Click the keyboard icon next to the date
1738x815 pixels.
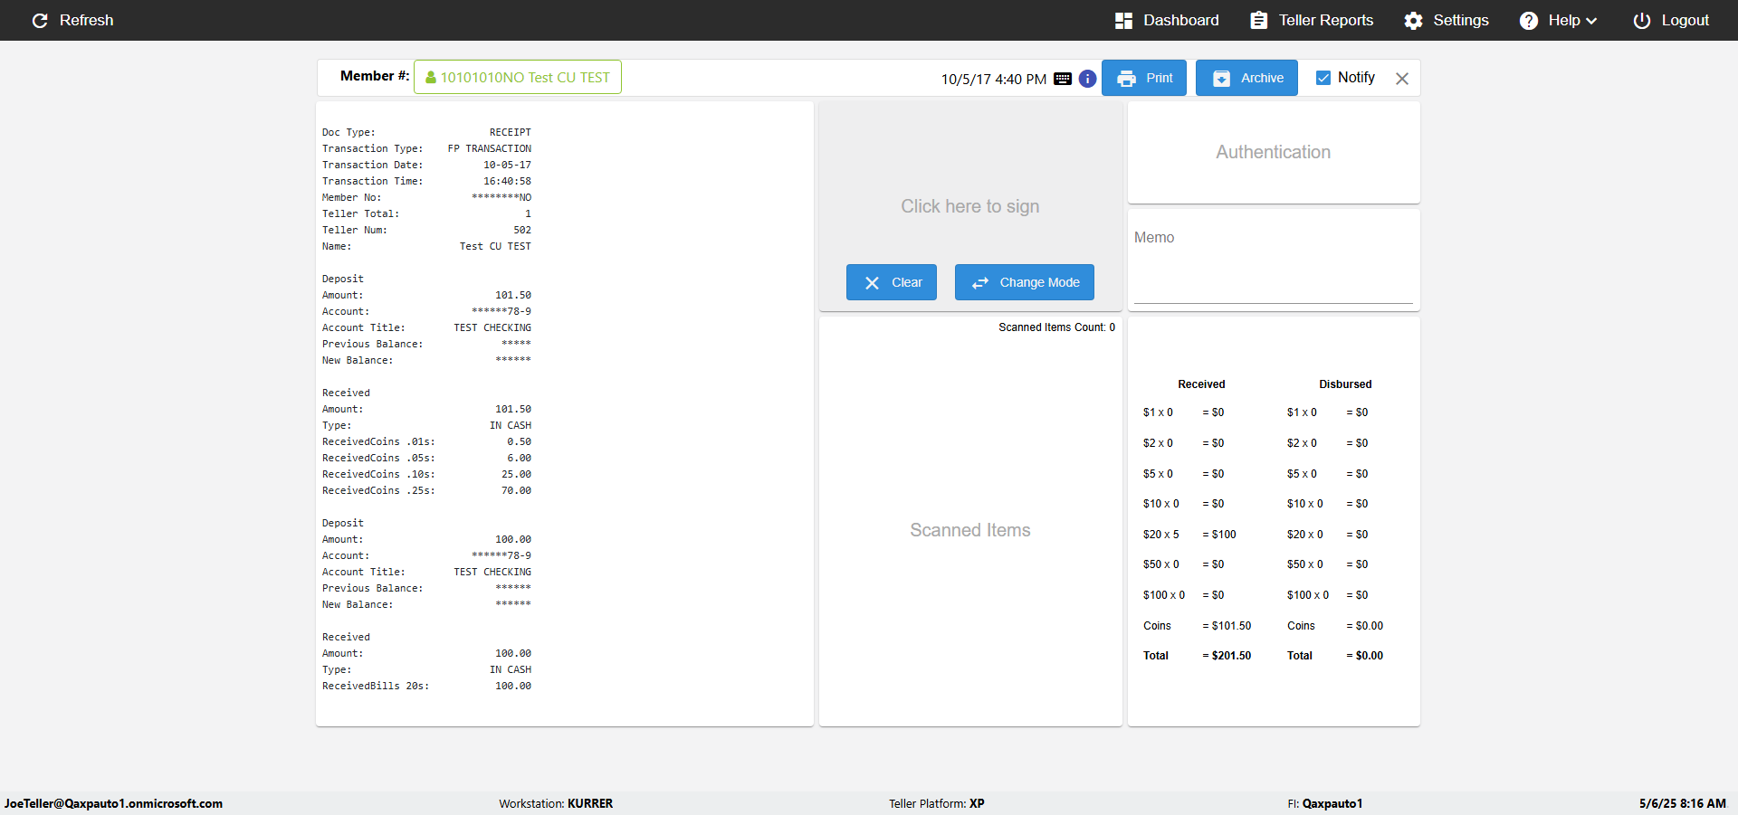(x=1063, y=79)
